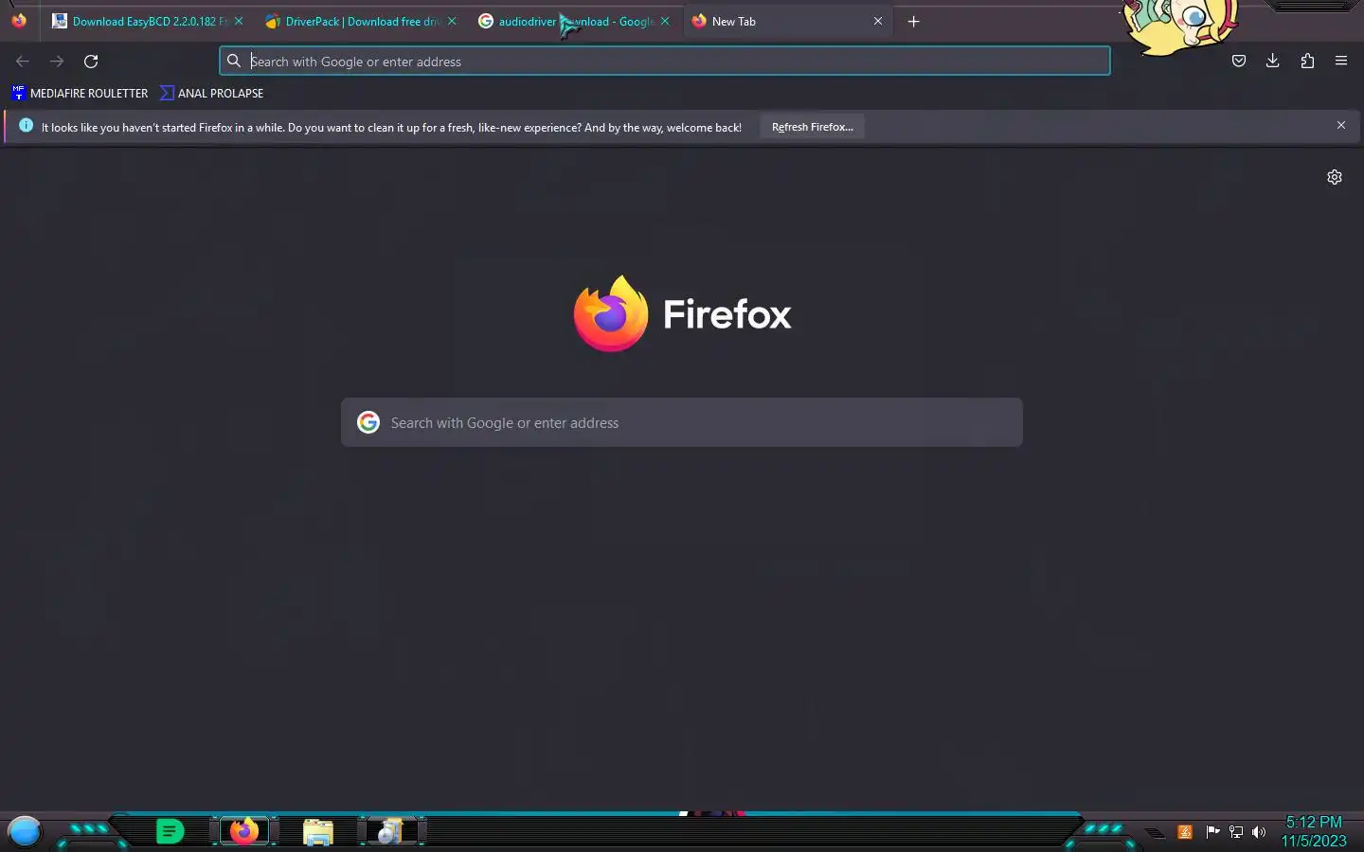Image resolution: width=1364 pixels, height=852 pixels.
Task: Click the Firefox View icon in tab bar
Action: (19, 21)
